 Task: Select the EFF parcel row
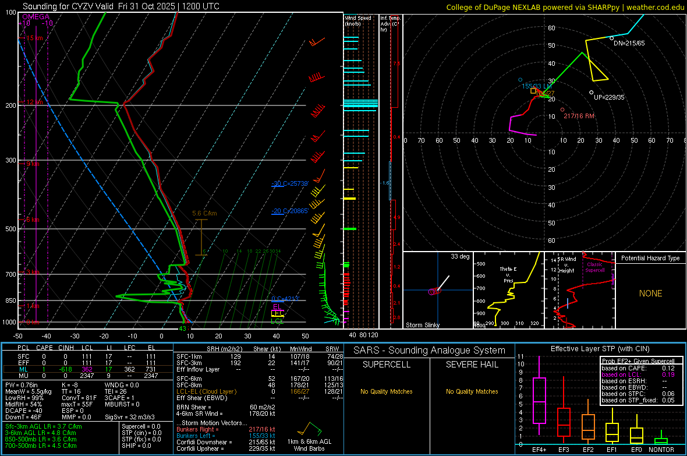(88, 363)
